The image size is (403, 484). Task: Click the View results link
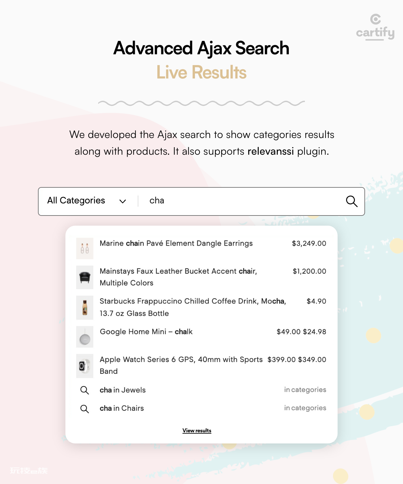197,430
